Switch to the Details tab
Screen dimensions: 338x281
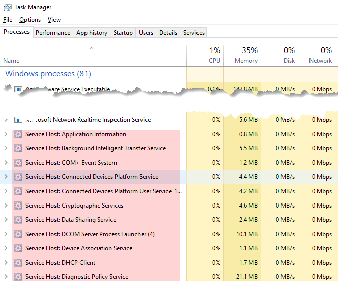168,33
